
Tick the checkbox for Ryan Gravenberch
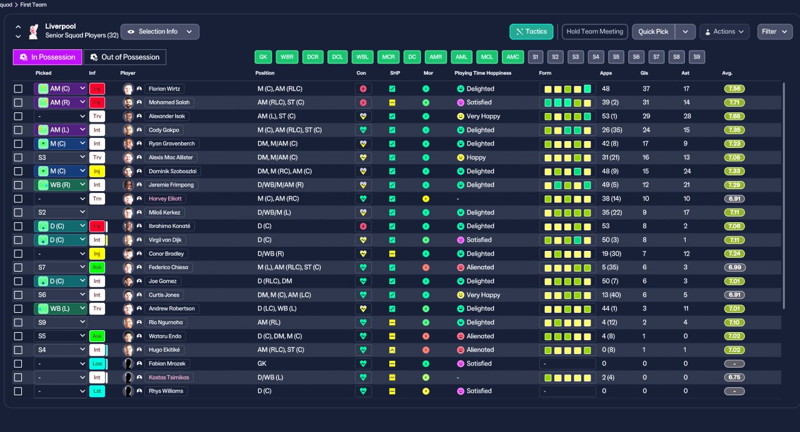[x=18, y=144]
